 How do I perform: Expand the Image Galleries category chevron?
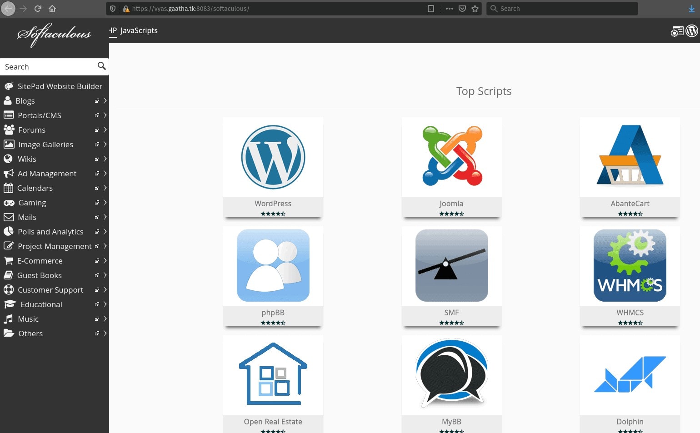pyautogui.click(x=105, y=144)
